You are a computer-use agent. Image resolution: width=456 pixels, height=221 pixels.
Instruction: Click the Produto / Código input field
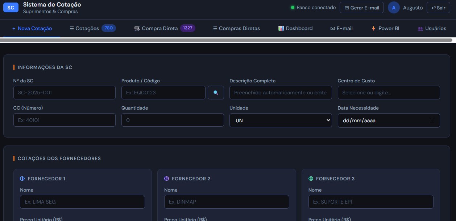click(x=163, y=93)
